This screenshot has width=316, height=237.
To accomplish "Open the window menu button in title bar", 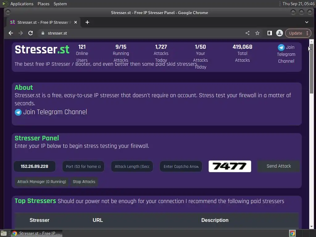I will coord(8,12).
